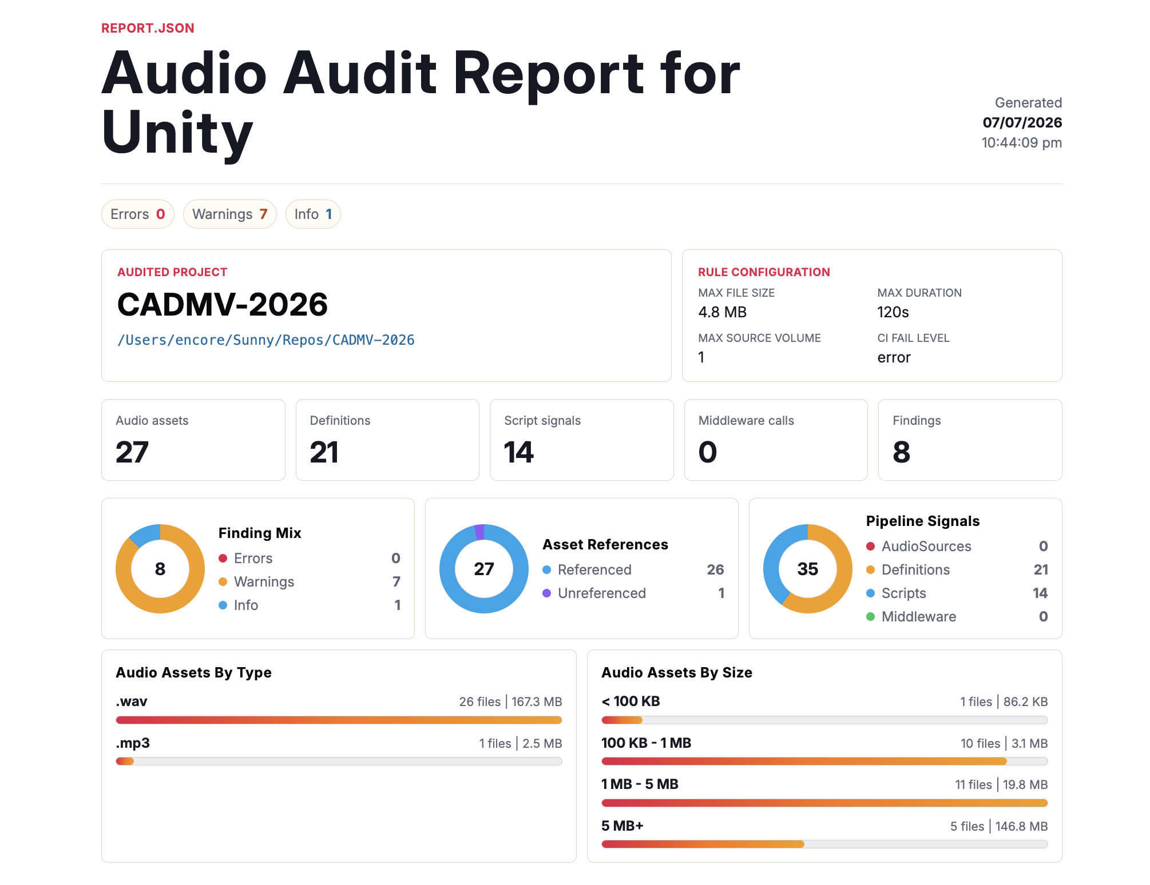Screen dimensions: 1150x885
Task: Click the blue Referenced legend dot
Action: tap(547, 569)
